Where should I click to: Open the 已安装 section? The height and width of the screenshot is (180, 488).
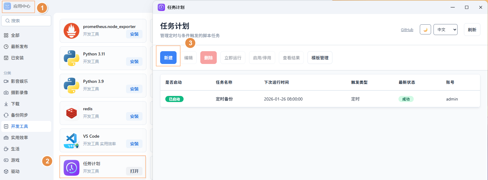tap(26, 58)
